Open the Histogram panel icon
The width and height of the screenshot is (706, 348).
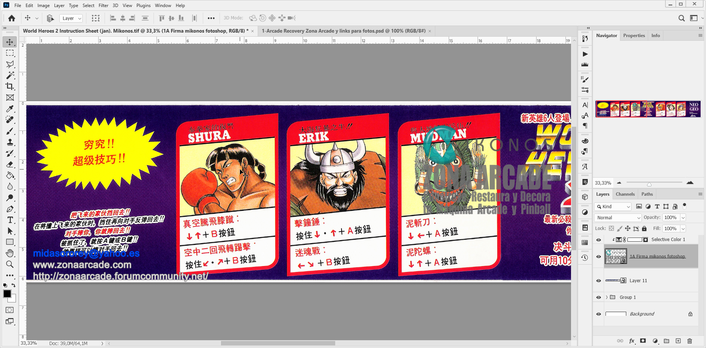pyautogui.click(x=585, y=64)
